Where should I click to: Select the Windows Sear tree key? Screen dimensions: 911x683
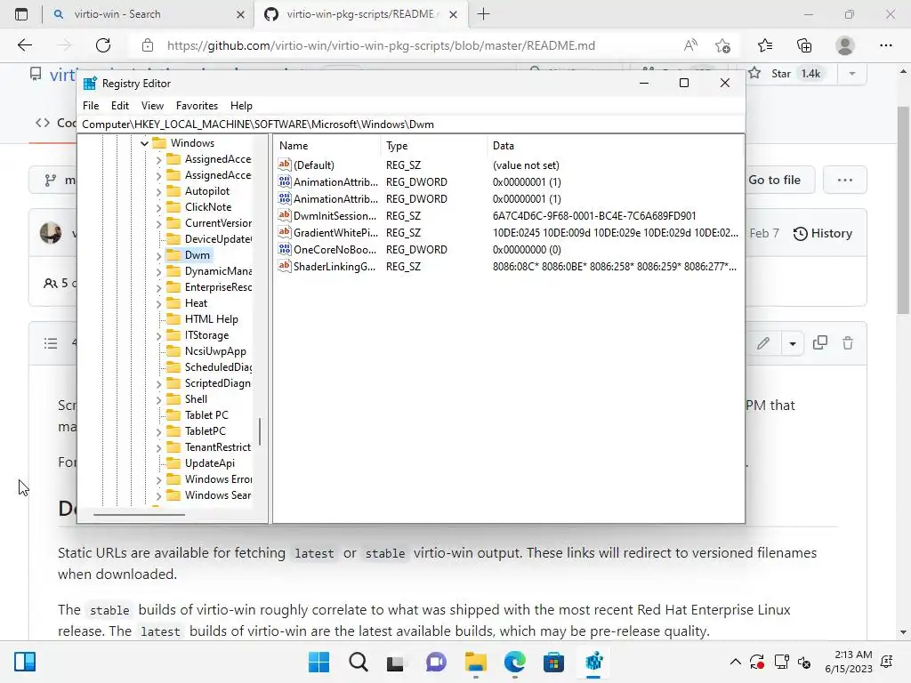pyautogui.click(x=218, y=494)
